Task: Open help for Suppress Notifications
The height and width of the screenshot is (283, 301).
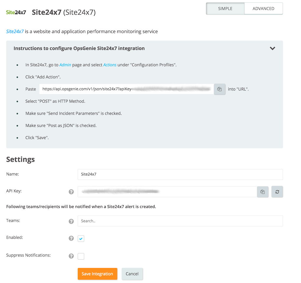Action: (71, 256)
